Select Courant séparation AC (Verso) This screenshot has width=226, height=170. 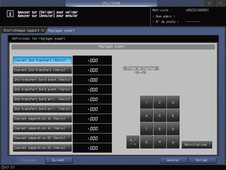click(42, 128)
